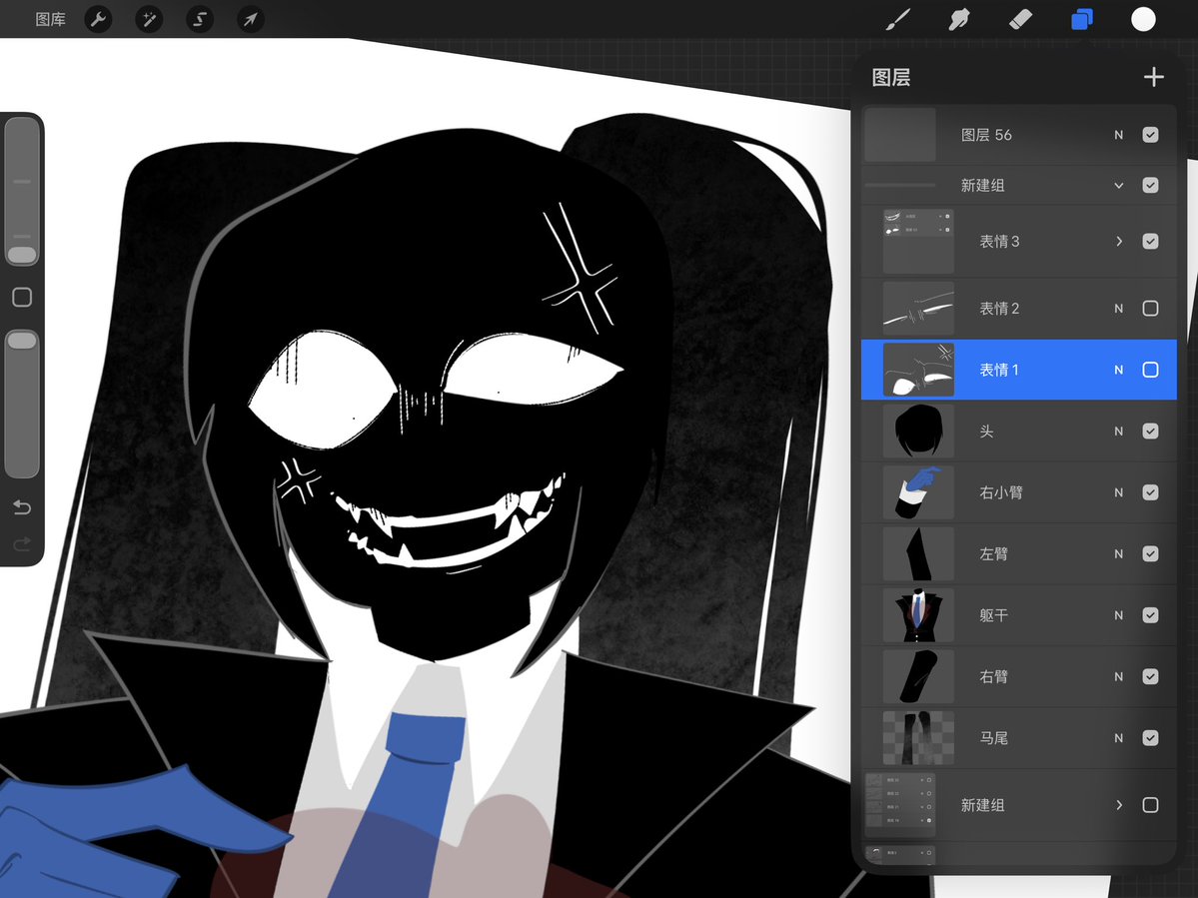Hide the 头 layer

(x=1150, y=432)
